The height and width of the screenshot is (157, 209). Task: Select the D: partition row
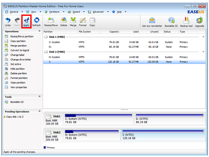click(x=124, y=47)
